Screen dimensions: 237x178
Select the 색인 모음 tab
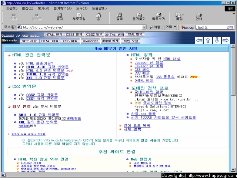click(131, 41)
